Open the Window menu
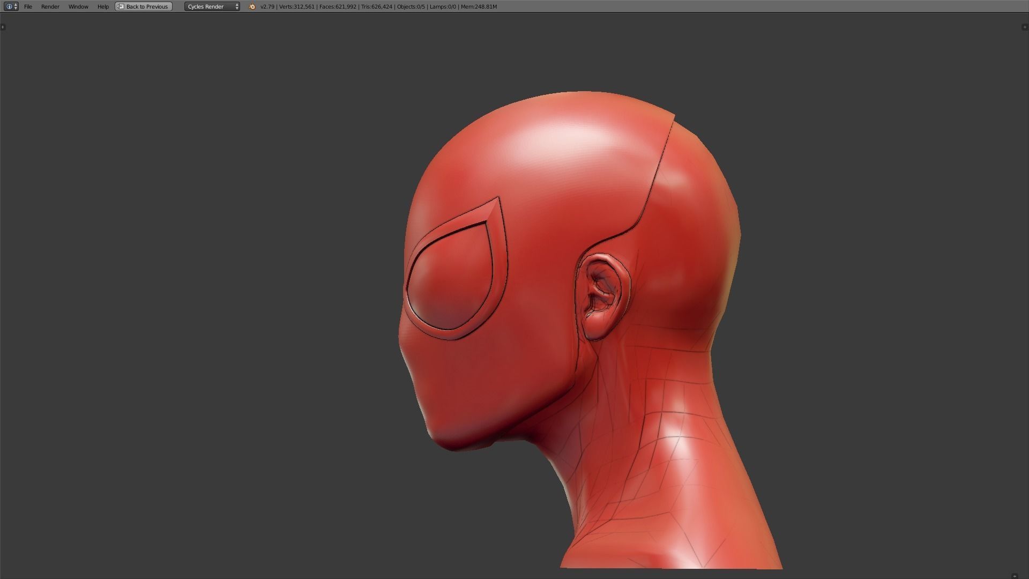The height and width of the screenshot is (579, 1029). 78,6
